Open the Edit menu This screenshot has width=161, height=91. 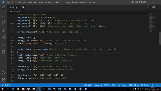coord(13,2)
